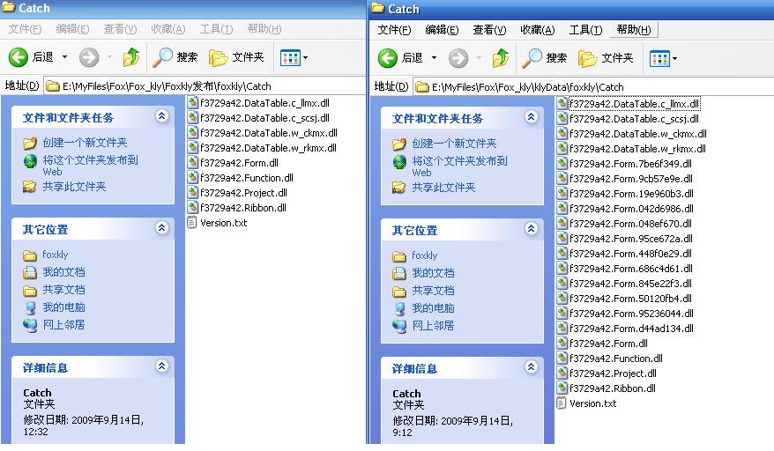Toggle Folders (文件夹) pane in the right window
The image size is (774, 451).
[x=606, y=58]
